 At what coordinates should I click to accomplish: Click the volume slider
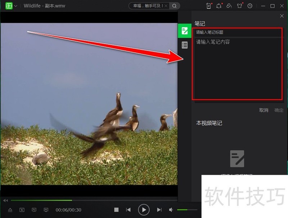point(186,210)
